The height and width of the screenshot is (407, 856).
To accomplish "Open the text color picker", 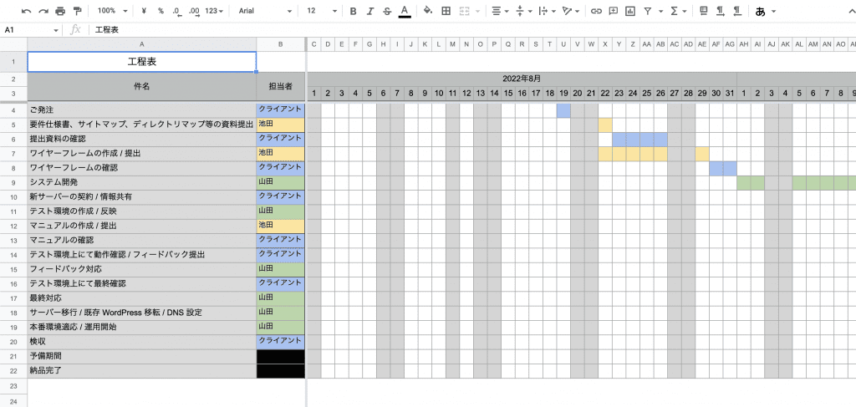I will pos(405,11).
